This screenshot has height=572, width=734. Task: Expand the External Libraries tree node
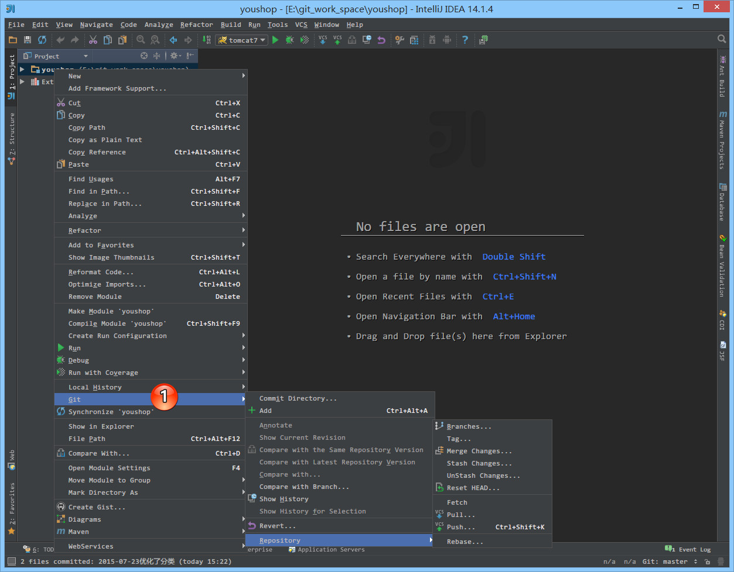pyautogui.click(x=22, y=82)
